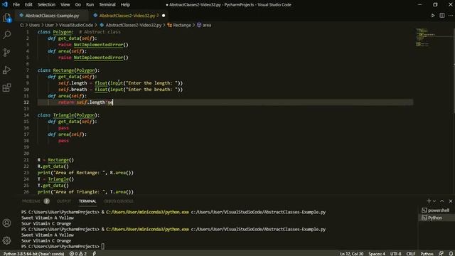Run the Python file with play button
The image size is (455, 256).
coord(433,16)
